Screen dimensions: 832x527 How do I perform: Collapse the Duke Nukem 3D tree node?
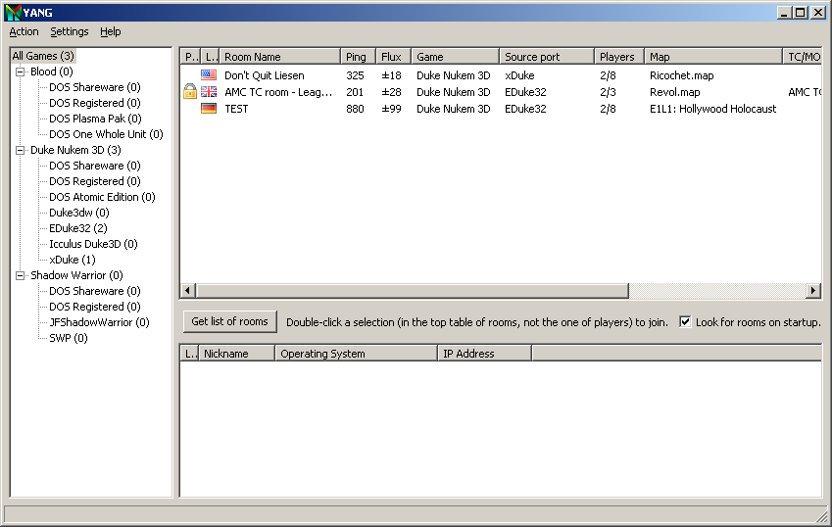pyautogui.click(x=21, y=150)
